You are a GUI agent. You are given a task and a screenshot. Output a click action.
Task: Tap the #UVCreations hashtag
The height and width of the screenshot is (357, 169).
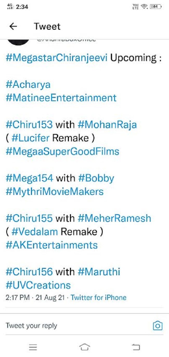[x=38, y=285]
